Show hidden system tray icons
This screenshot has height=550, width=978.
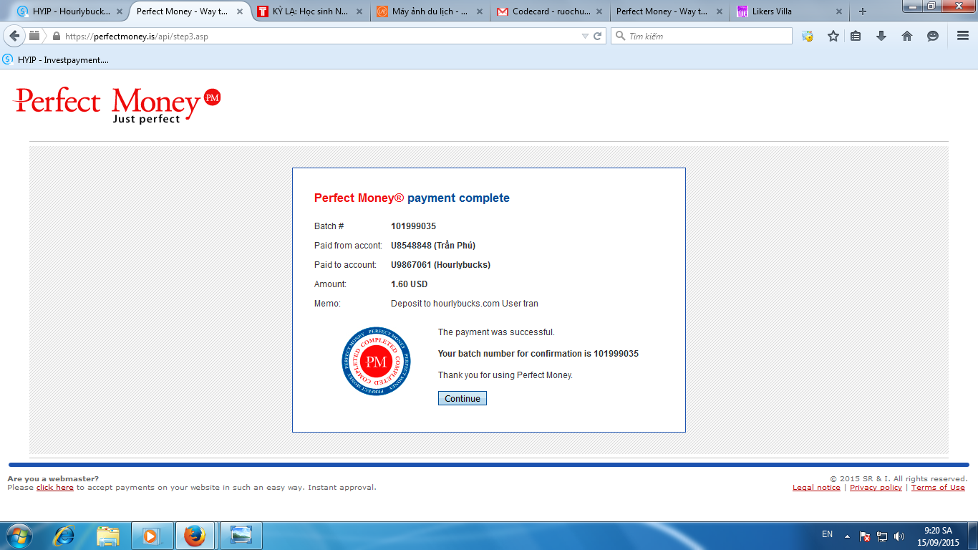[x=848, y=536]
